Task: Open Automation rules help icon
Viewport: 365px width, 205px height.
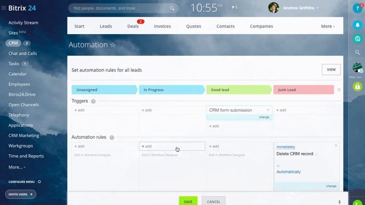Action: (x=112, y=137)
